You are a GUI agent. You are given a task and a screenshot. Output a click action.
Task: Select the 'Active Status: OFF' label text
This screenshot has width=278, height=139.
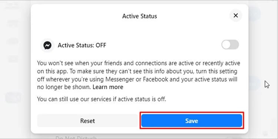pos(82,45)
